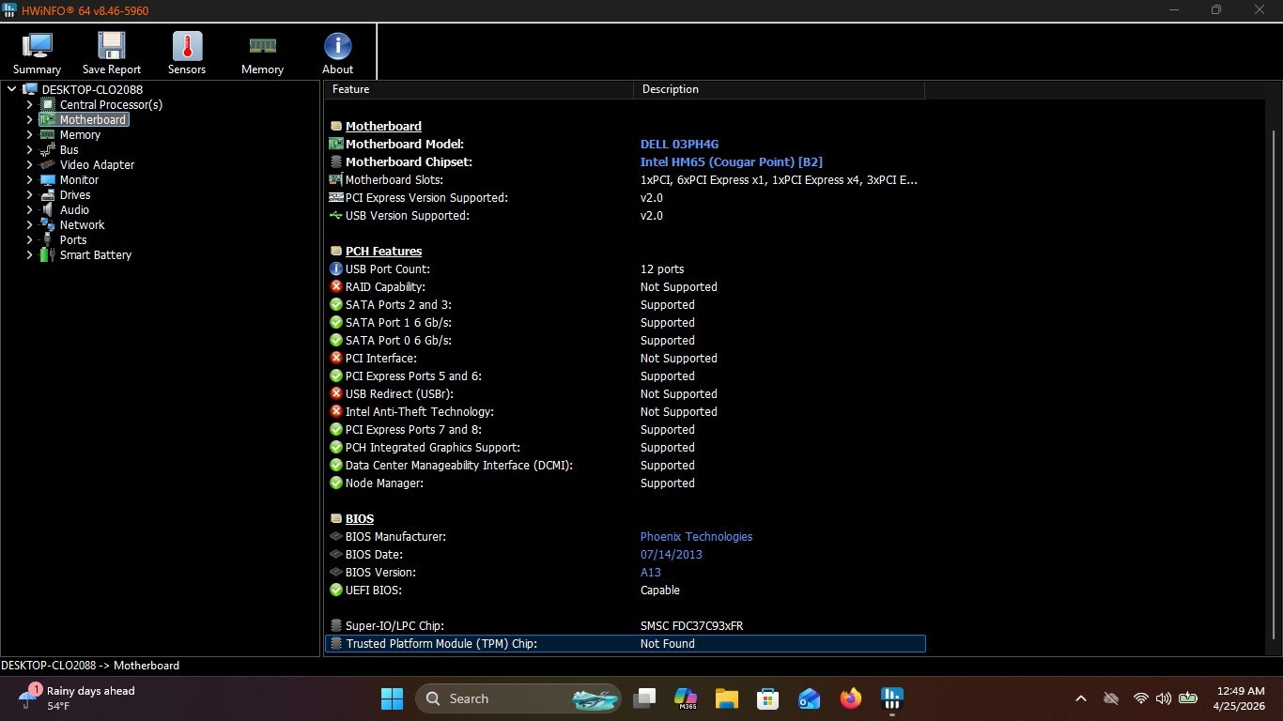Select the BIOS Version row
1283x721 pixels.
(625, 573)
